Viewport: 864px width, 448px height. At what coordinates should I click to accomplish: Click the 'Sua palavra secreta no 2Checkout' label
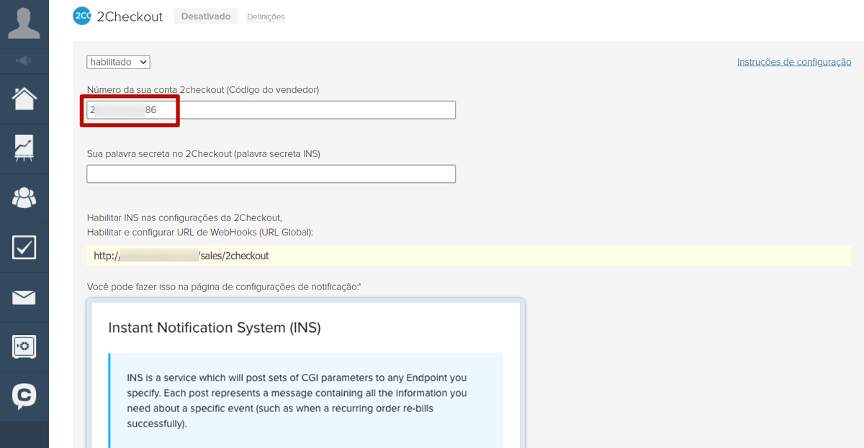coord(204,153)
